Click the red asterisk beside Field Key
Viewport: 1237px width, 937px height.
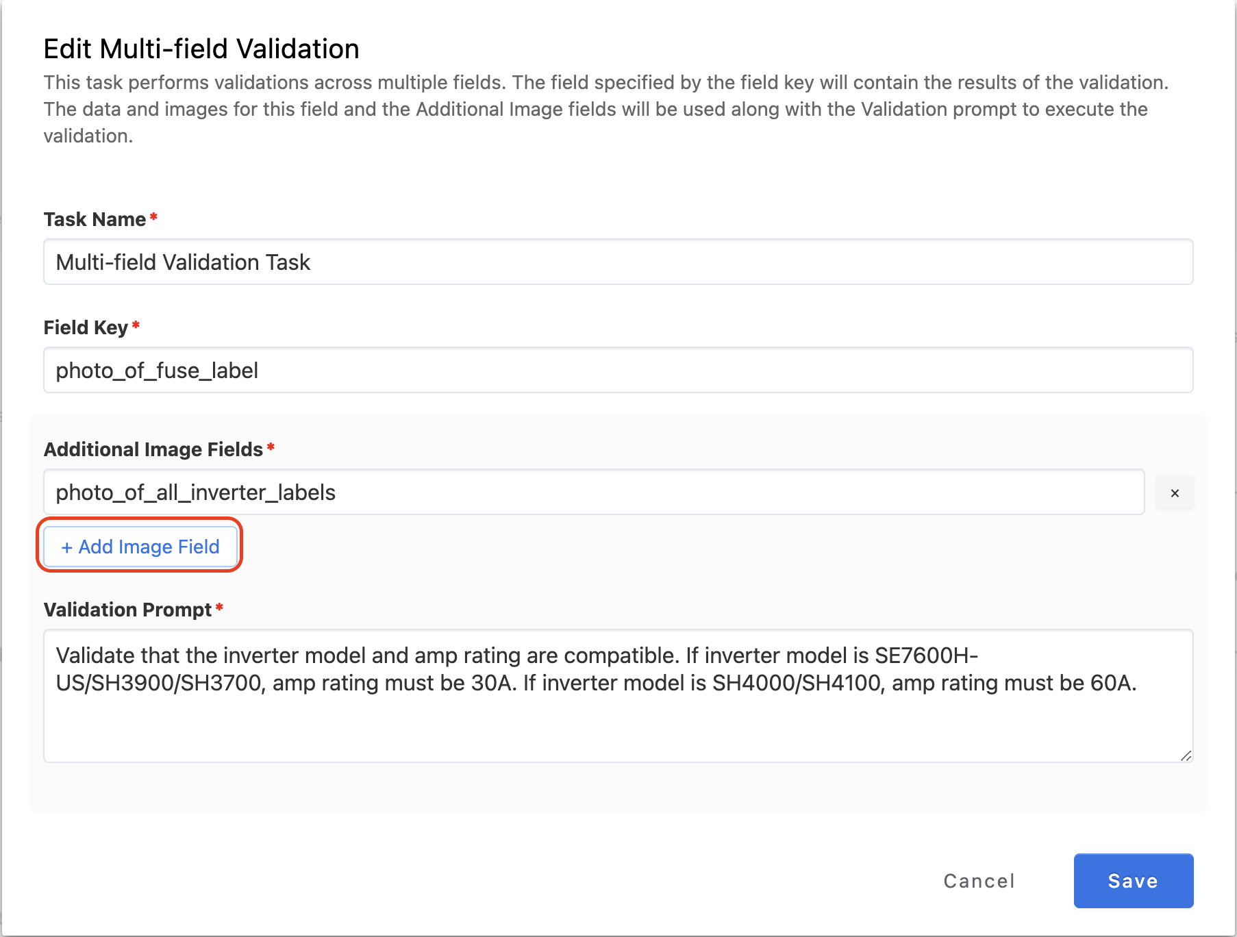tap(136, 325)
